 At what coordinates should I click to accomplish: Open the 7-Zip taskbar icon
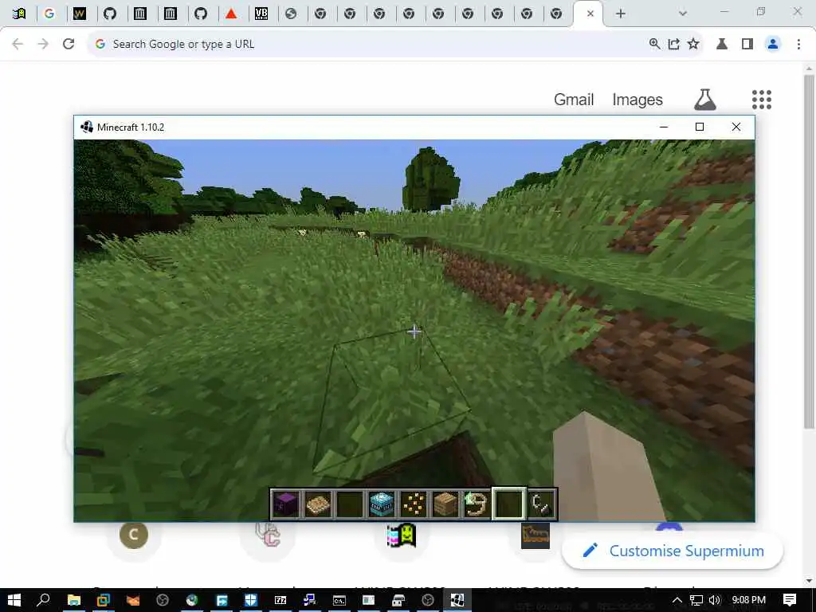pos(280,600)
